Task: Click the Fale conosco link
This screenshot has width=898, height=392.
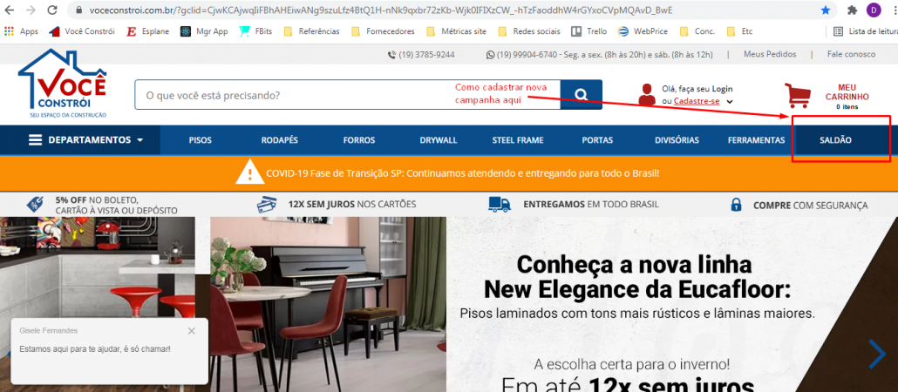Action: pyautogui.click(x=851, y=54)
